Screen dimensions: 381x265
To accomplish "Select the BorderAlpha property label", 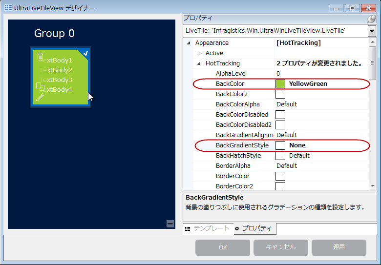I will 233,166.
